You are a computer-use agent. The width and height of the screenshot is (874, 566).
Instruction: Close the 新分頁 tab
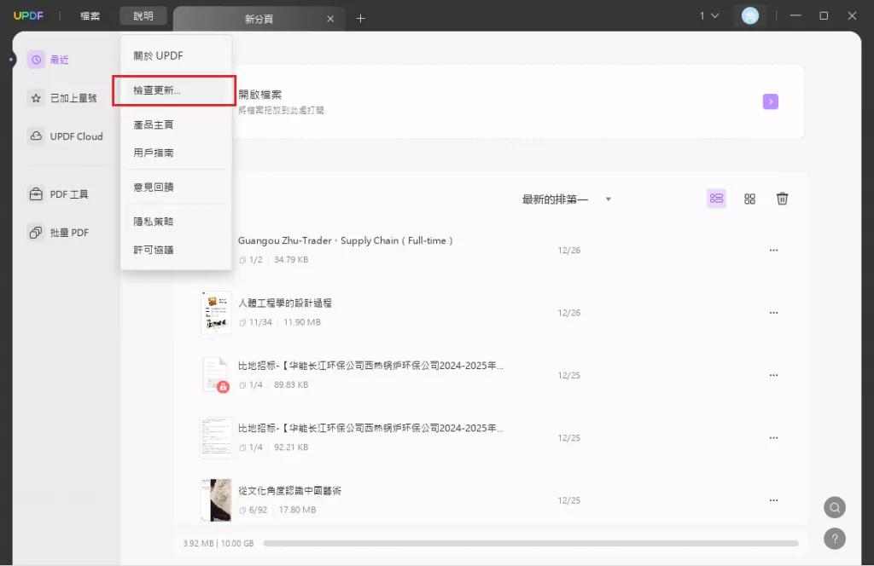click(330, 19)
